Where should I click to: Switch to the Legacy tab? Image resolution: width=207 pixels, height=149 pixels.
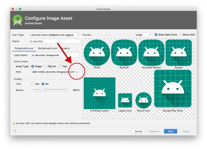[66, 48]
